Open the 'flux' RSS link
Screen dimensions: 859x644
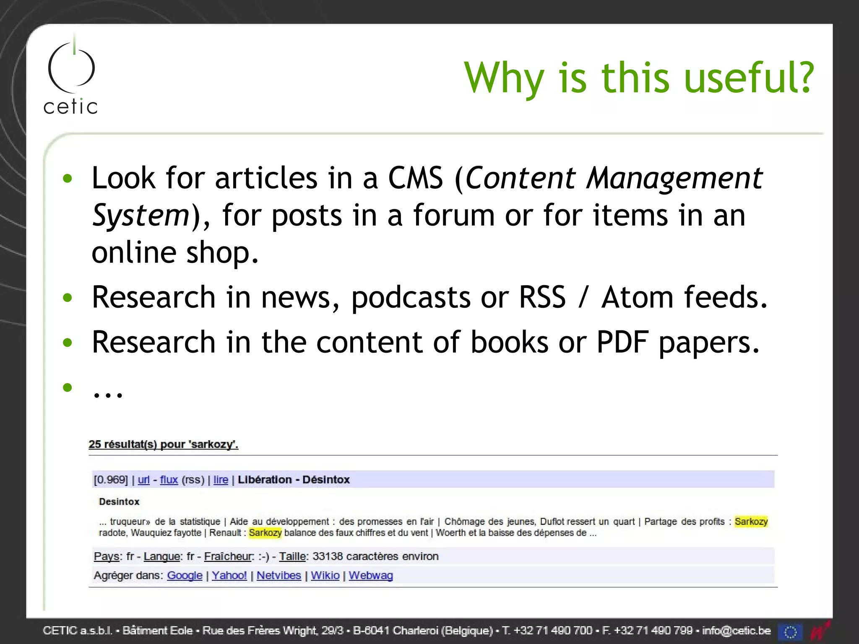pos(169,480)
